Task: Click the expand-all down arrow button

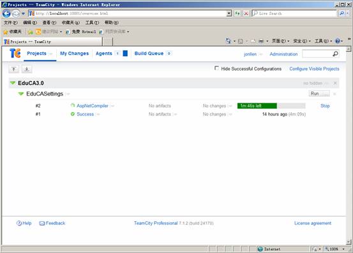Action: tap(27, 69)
